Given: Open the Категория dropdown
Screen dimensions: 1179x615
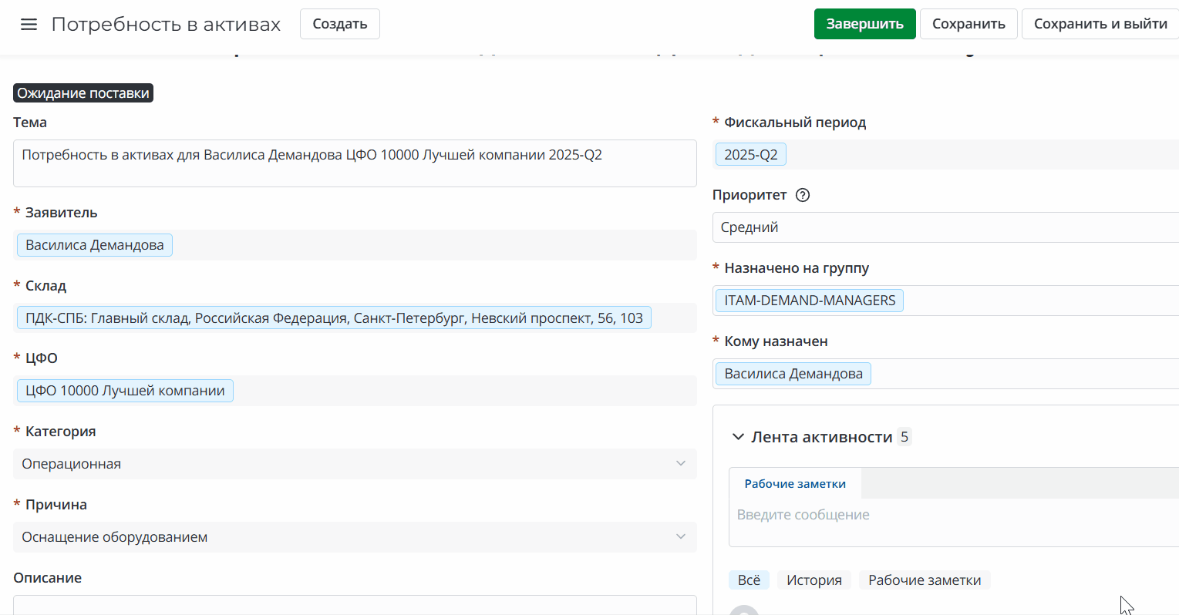Looking at the screenshot, I should [x=355, y=464].
